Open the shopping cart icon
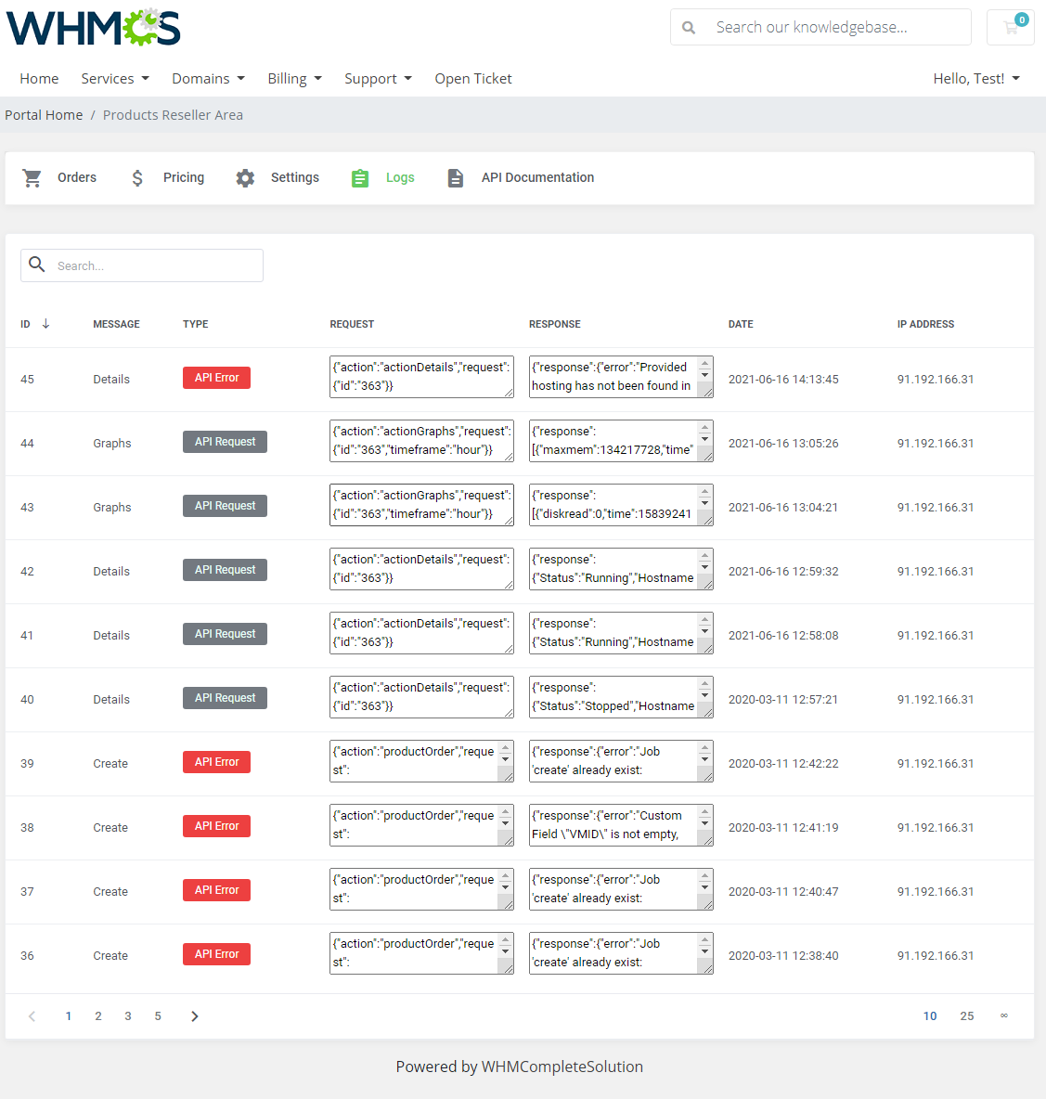 [x=1011, y=27]
